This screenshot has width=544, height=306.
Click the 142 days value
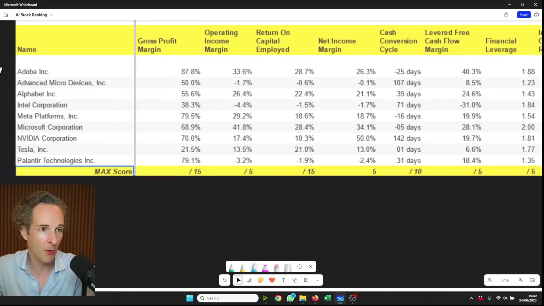pos(407,138)
